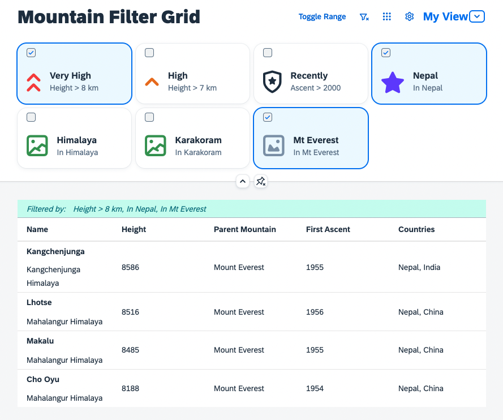Select the Recently filter title
The image size is (503, 420).
309,76
